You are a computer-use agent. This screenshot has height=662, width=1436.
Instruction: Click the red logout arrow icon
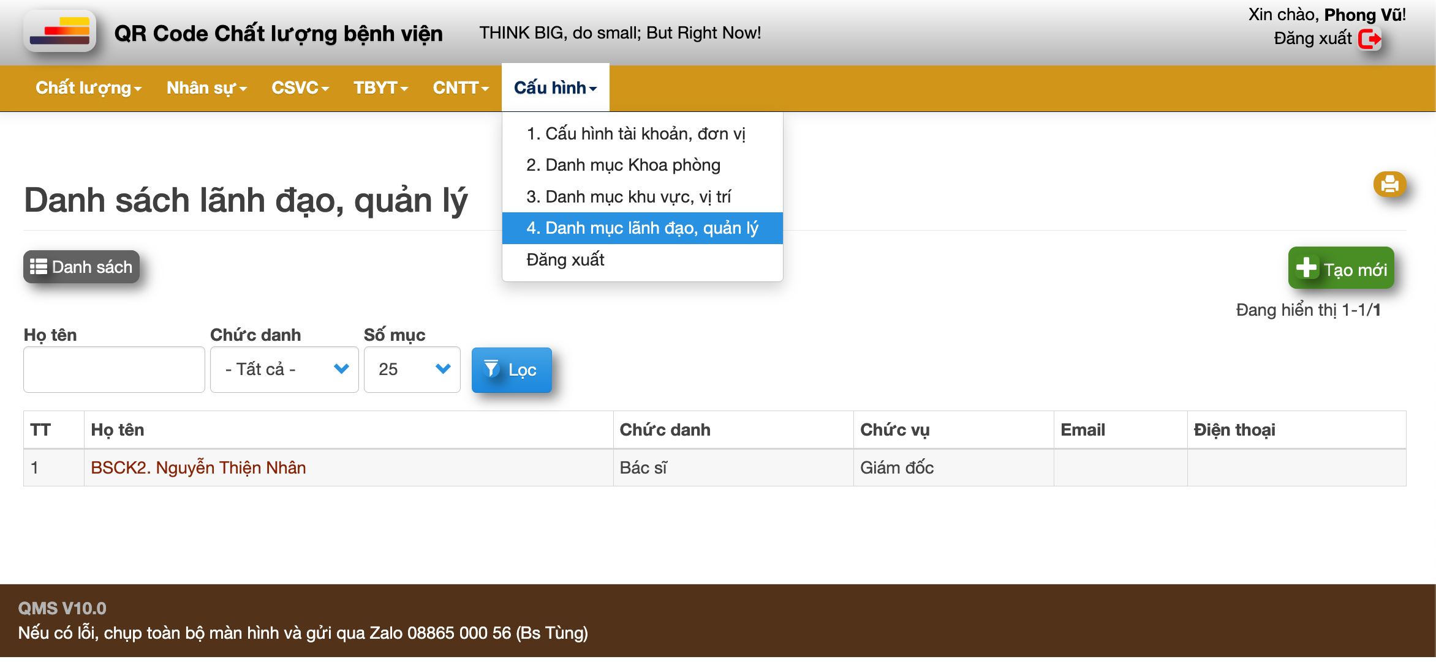click(1369, 39)
